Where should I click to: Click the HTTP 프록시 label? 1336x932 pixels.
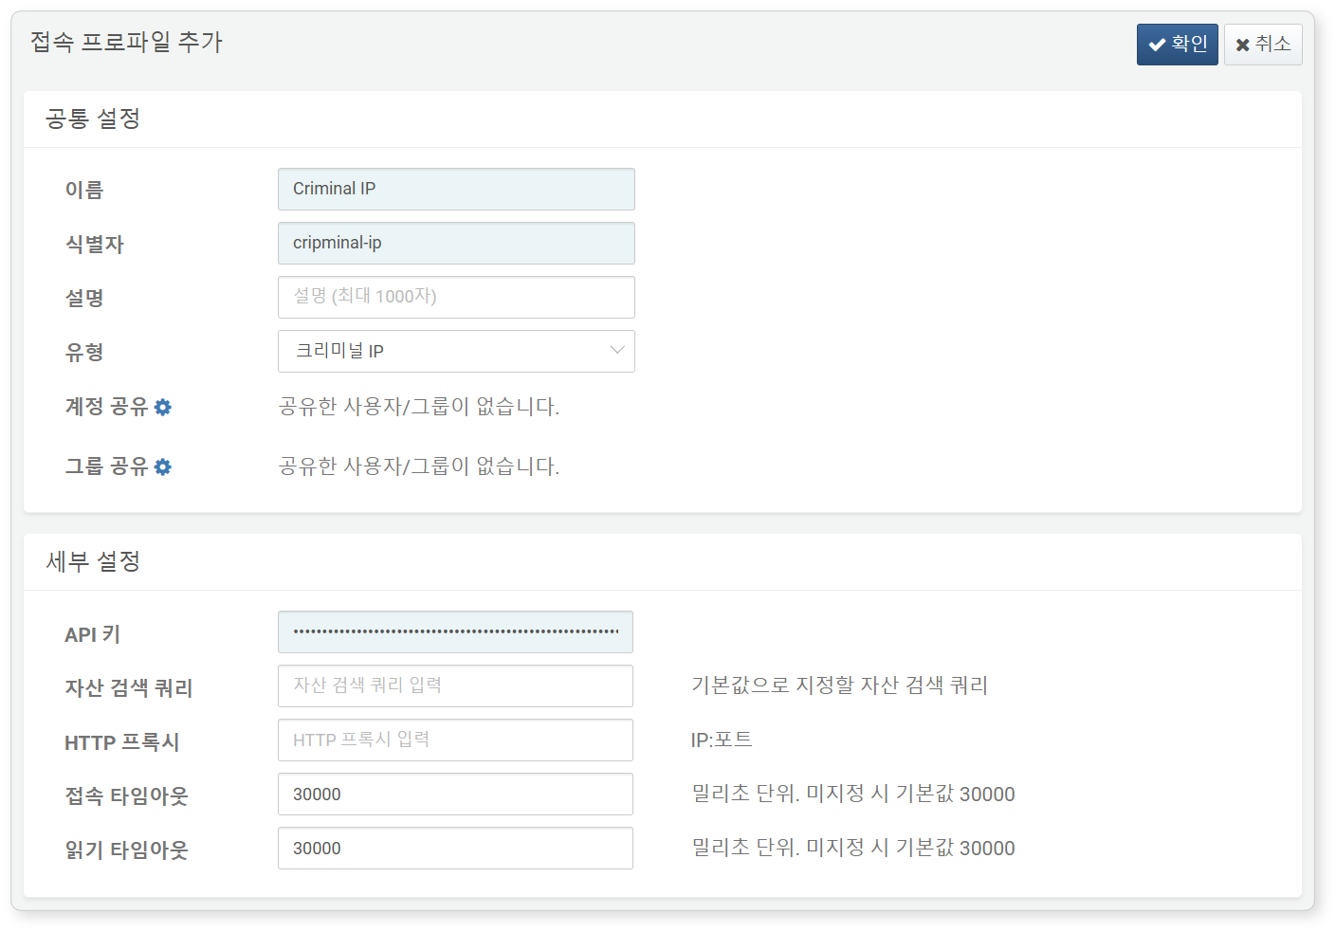122,742
